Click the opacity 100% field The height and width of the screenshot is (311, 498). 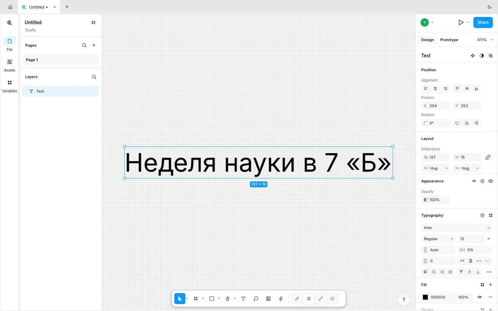click(436, 200)
